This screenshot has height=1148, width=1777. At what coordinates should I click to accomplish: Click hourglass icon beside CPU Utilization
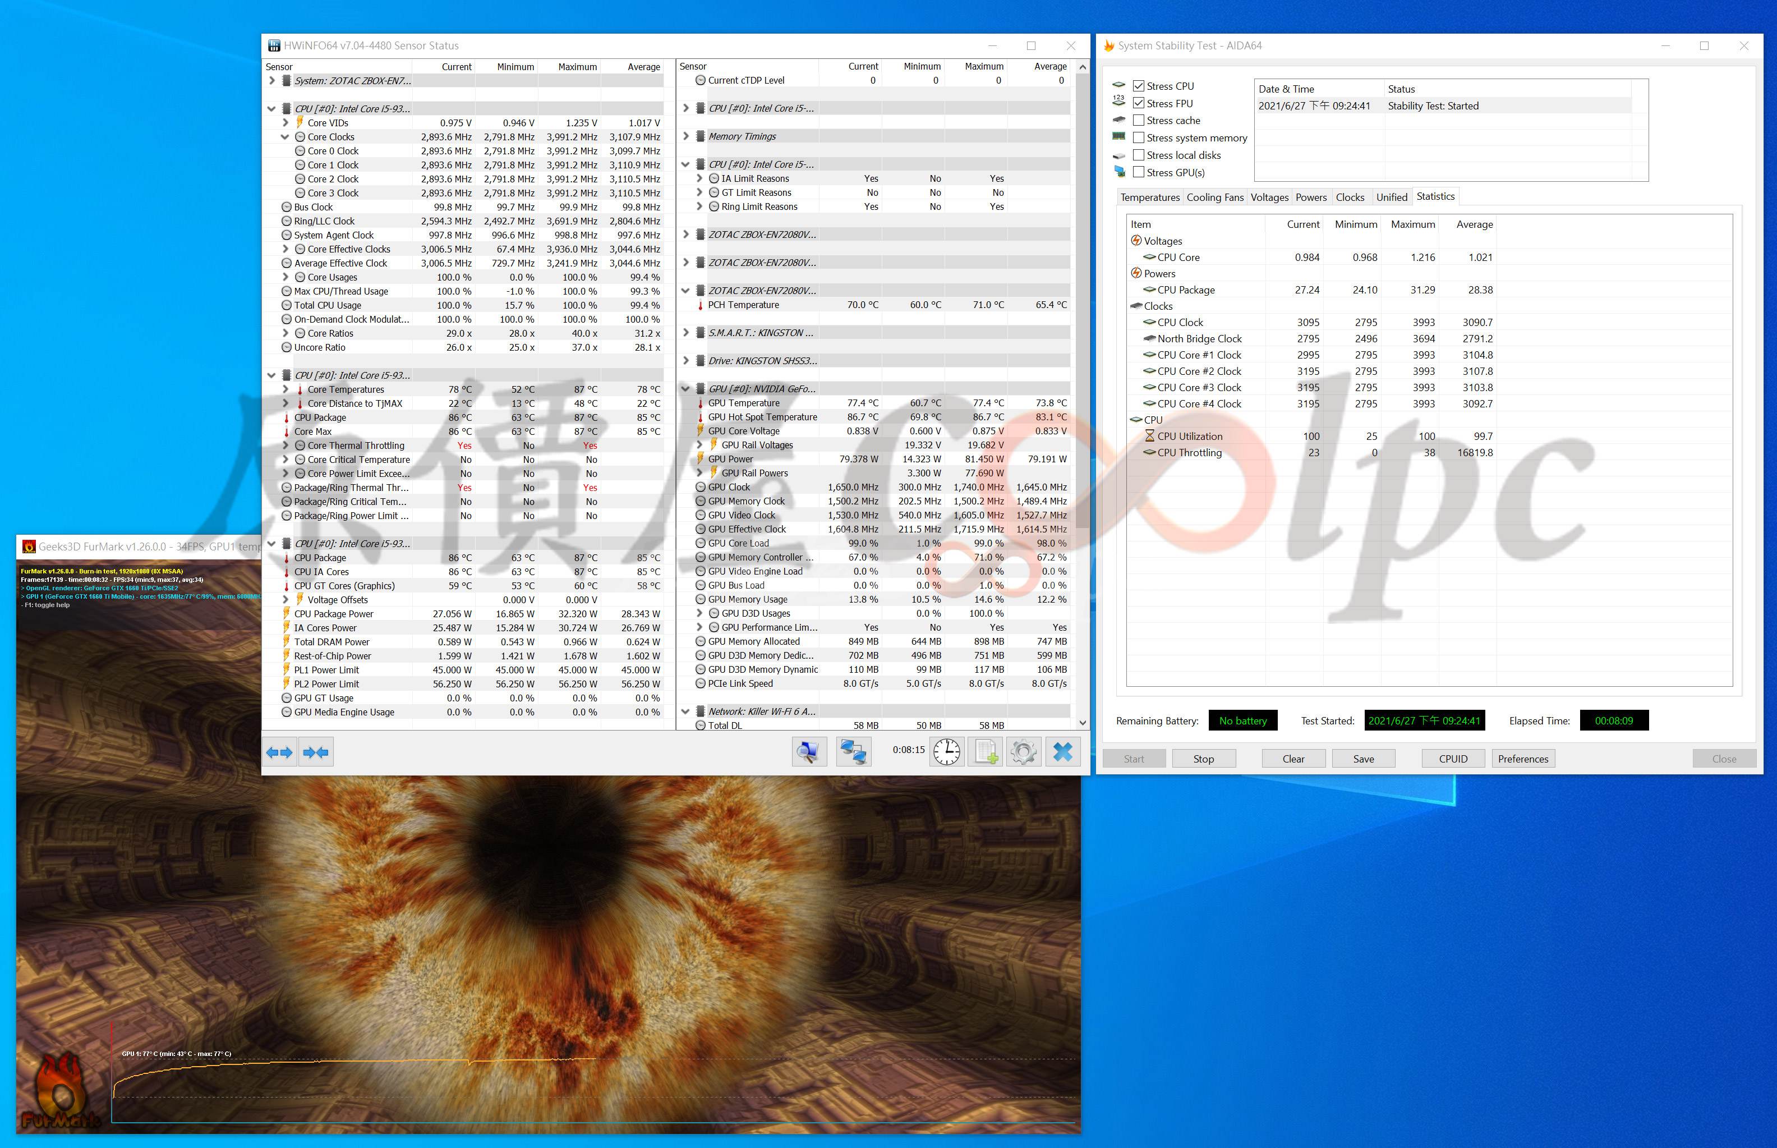click(x=1150, y=436)
